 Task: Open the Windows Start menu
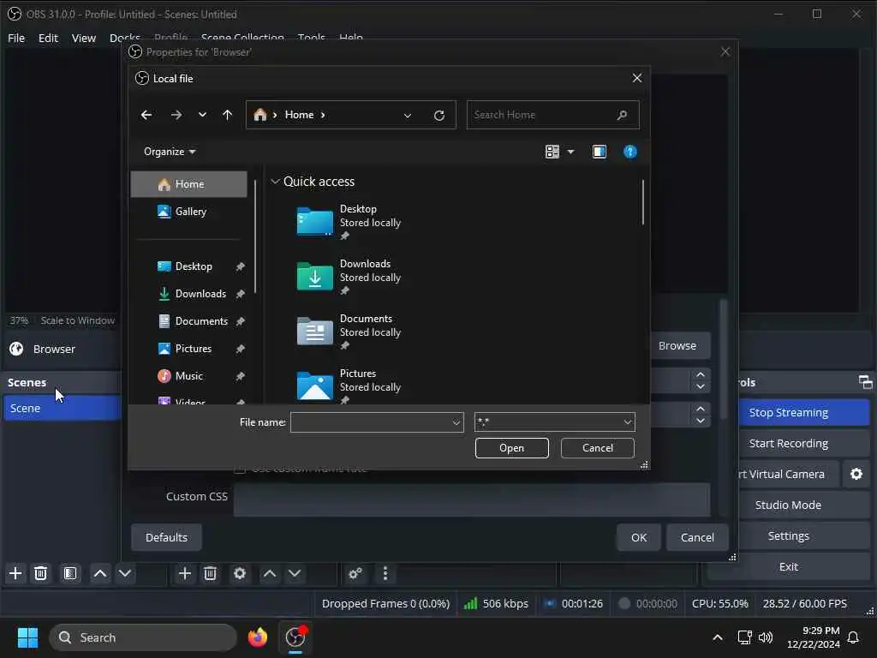click(27, 637)
